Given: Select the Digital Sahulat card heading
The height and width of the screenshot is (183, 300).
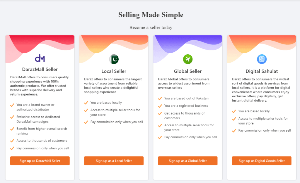Looking at the screenshot, I should [262, 71].
